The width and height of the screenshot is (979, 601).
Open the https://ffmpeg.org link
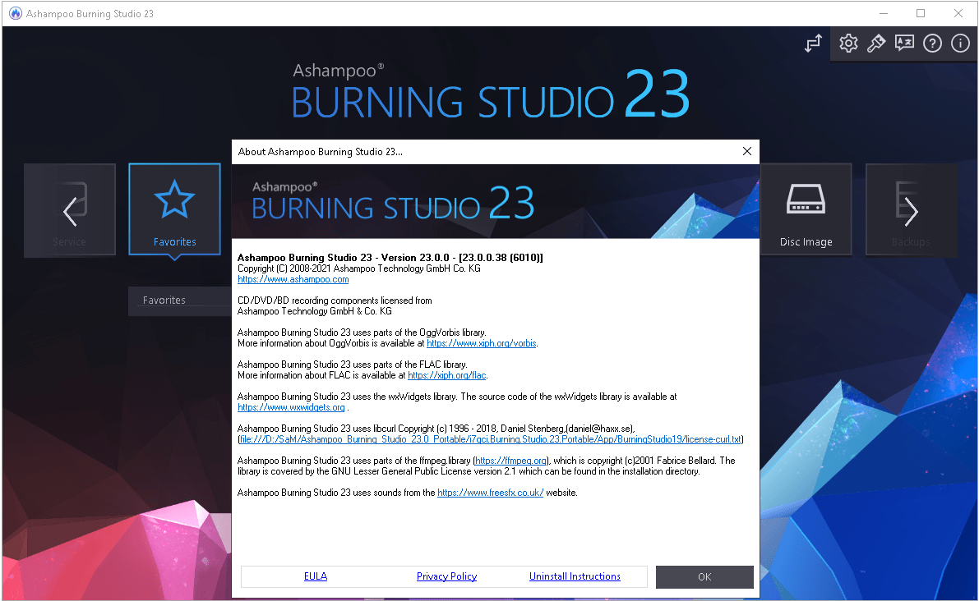(510, 461)
